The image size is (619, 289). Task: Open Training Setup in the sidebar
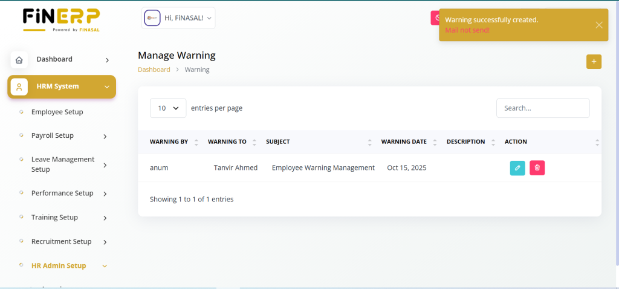pos(54,218)
